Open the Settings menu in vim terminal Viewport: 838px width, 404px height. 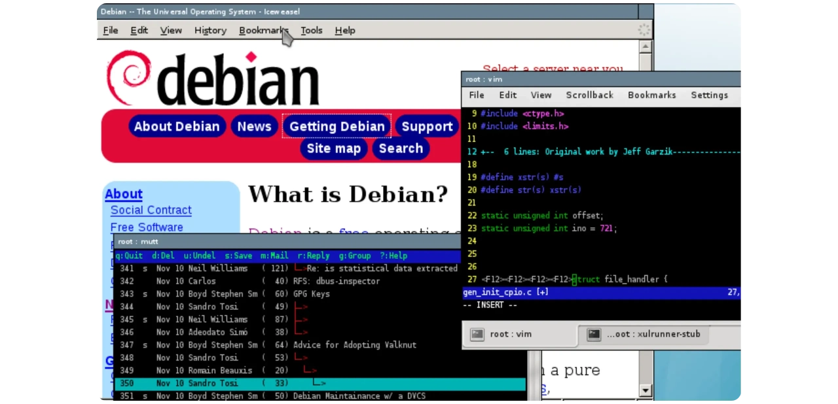pos(710,95)
